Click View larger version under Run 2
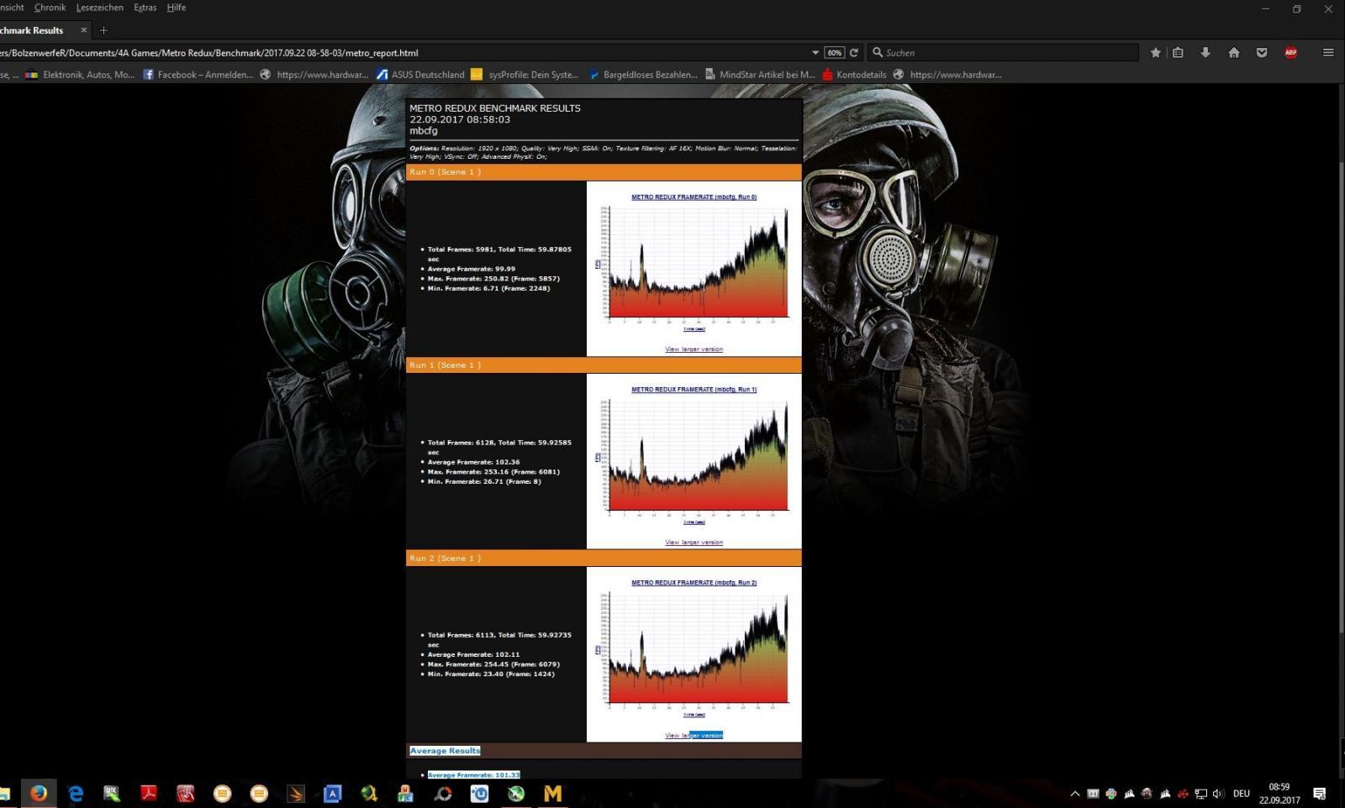The width and height of the screenshot is (1345, 808). point(694,735)
